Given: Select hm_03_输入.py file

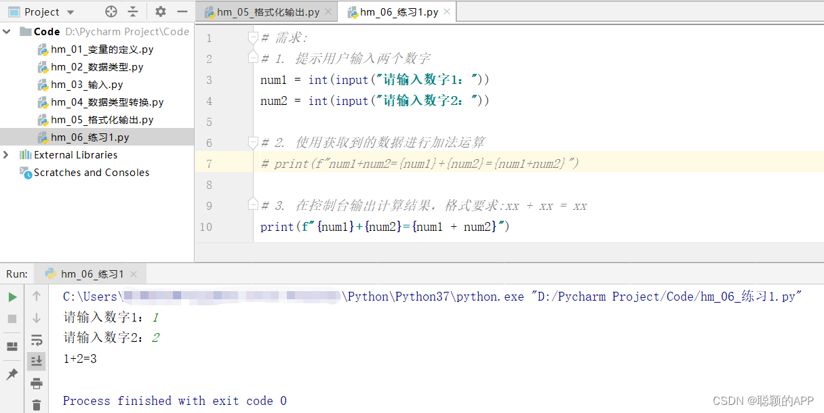Looking at the screenshot, I should coord(87,85).
